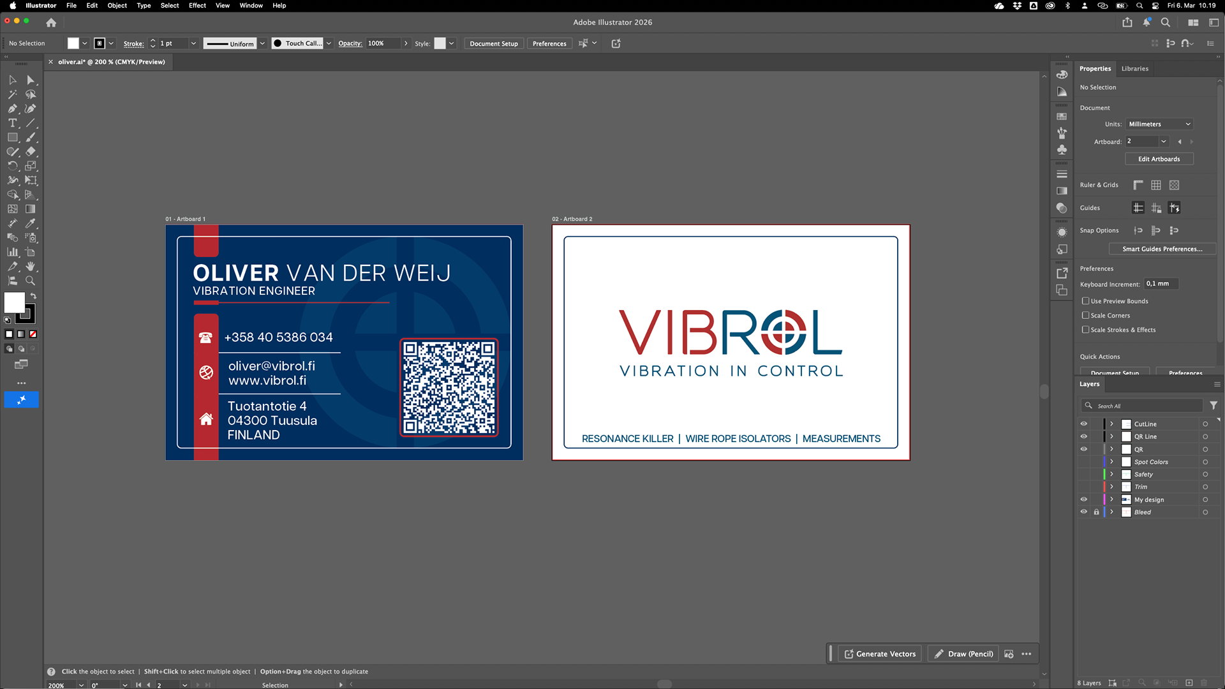Click the Edit Artboards button
1225x689 pixels.
pyautogui.click(x=1159, y=159)
